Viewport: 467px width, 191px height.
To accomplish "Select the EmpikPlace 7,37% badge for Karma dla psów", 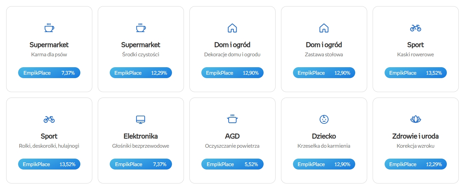I will pyautogui.click(x=49, y=73).
